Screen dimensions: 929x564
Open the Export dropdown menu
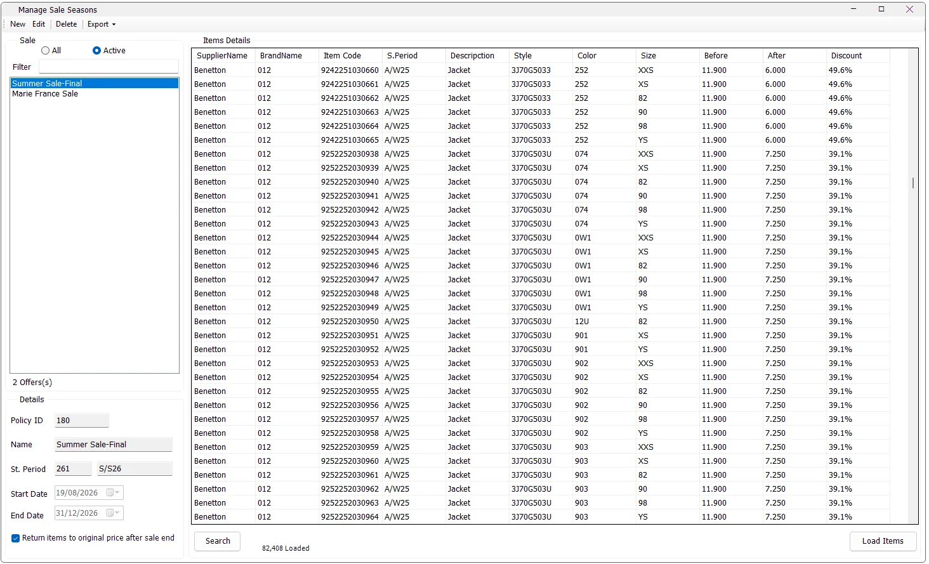pos(102,24)
